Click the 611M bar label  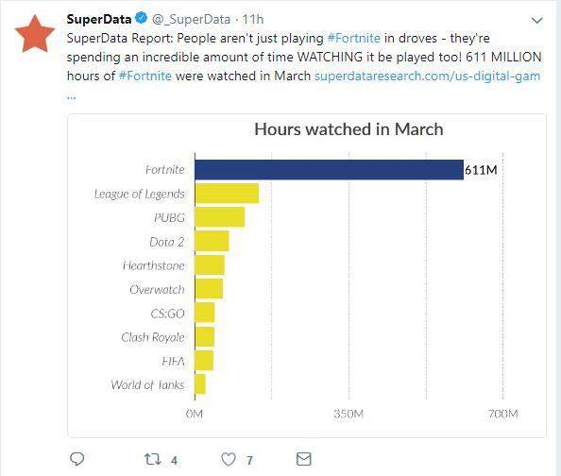[x=481, y=170]
